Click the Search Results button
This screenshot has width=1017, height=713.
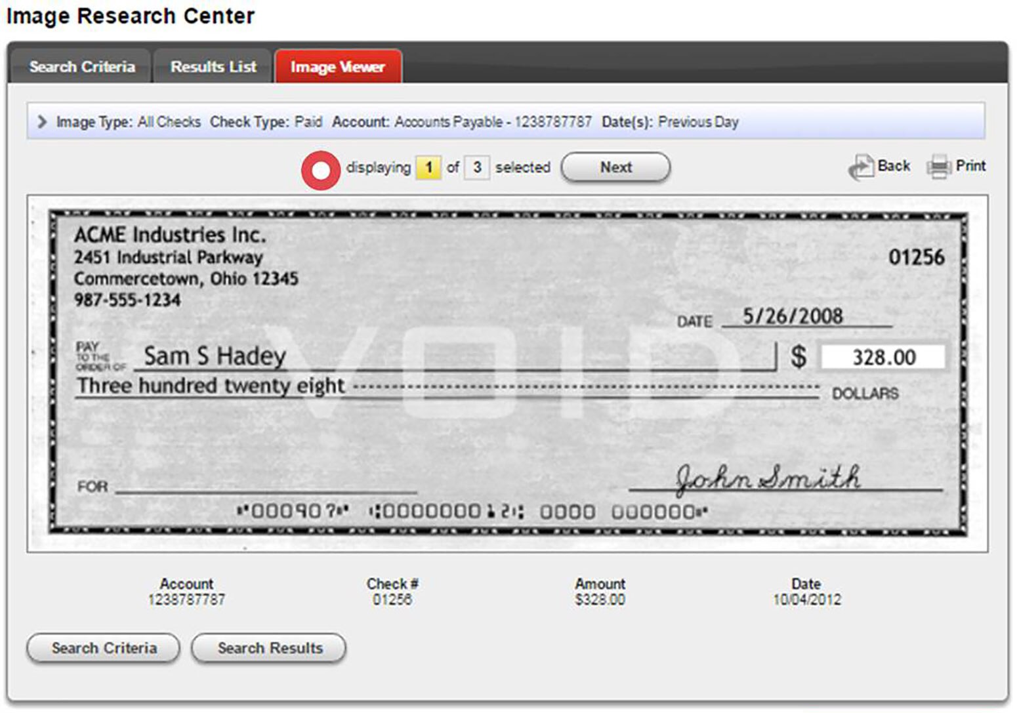pos(268,647)
